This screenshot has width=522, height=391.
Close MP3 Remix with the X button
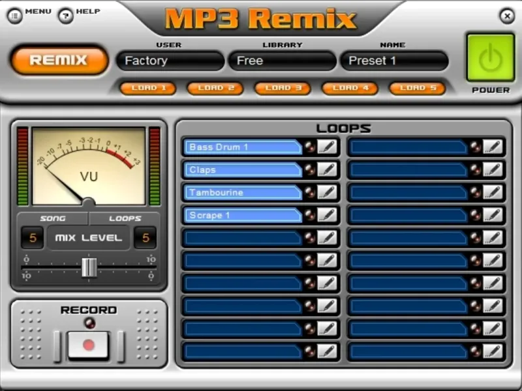(507, 16)
